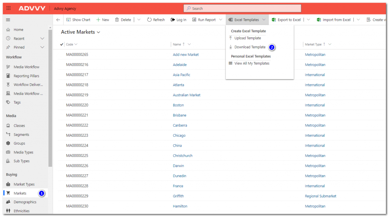Open dropdown arrow next to Import from Excel
This screenshot has height=217, width=389.
[358, 20]
